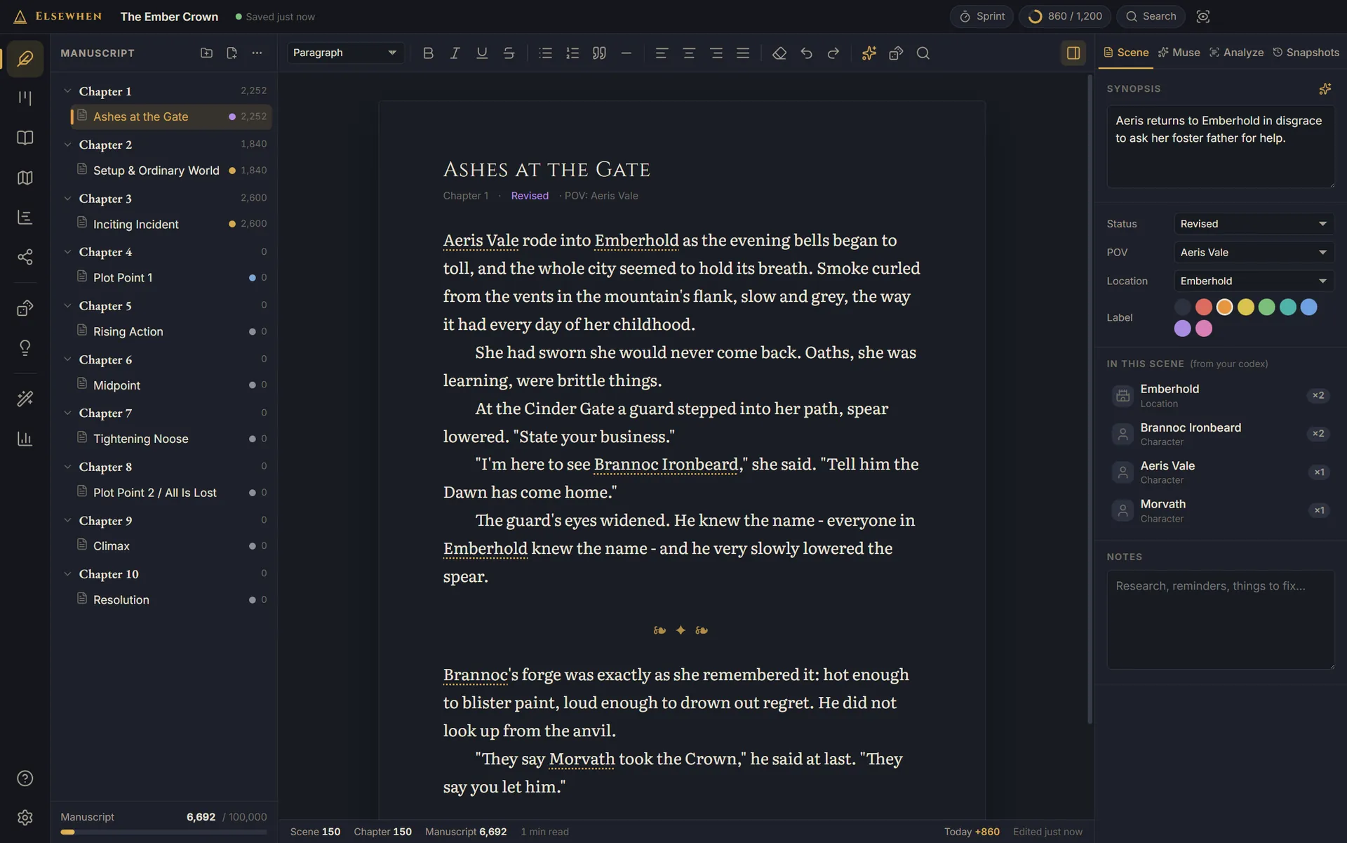Insert a numbered list
The width and height of the screenshot is (1347, 843).
tap(572, 53)
